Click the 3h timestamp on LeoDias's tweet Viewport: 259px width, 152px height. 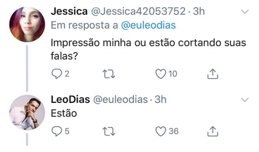[160, 100]
